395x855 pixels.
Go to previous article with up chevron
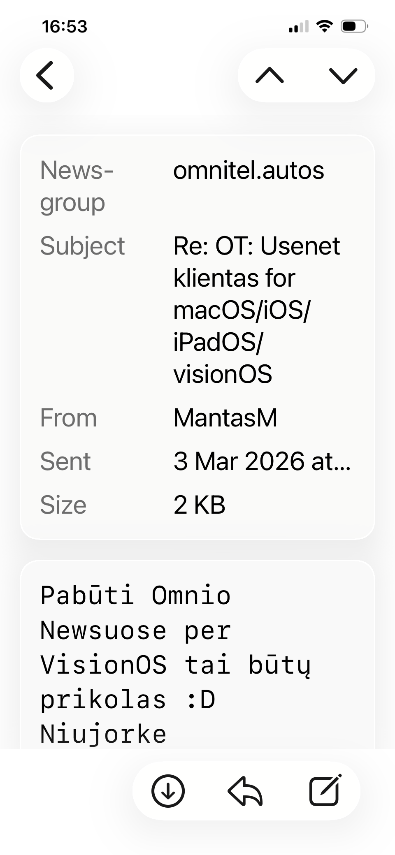[x=270, y=75]
